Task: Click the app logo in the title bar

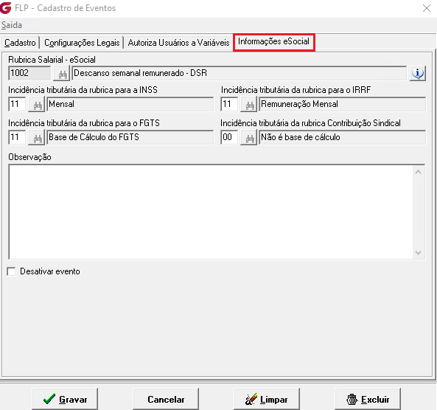Action: pyautogui.click(x=6, y=7)
